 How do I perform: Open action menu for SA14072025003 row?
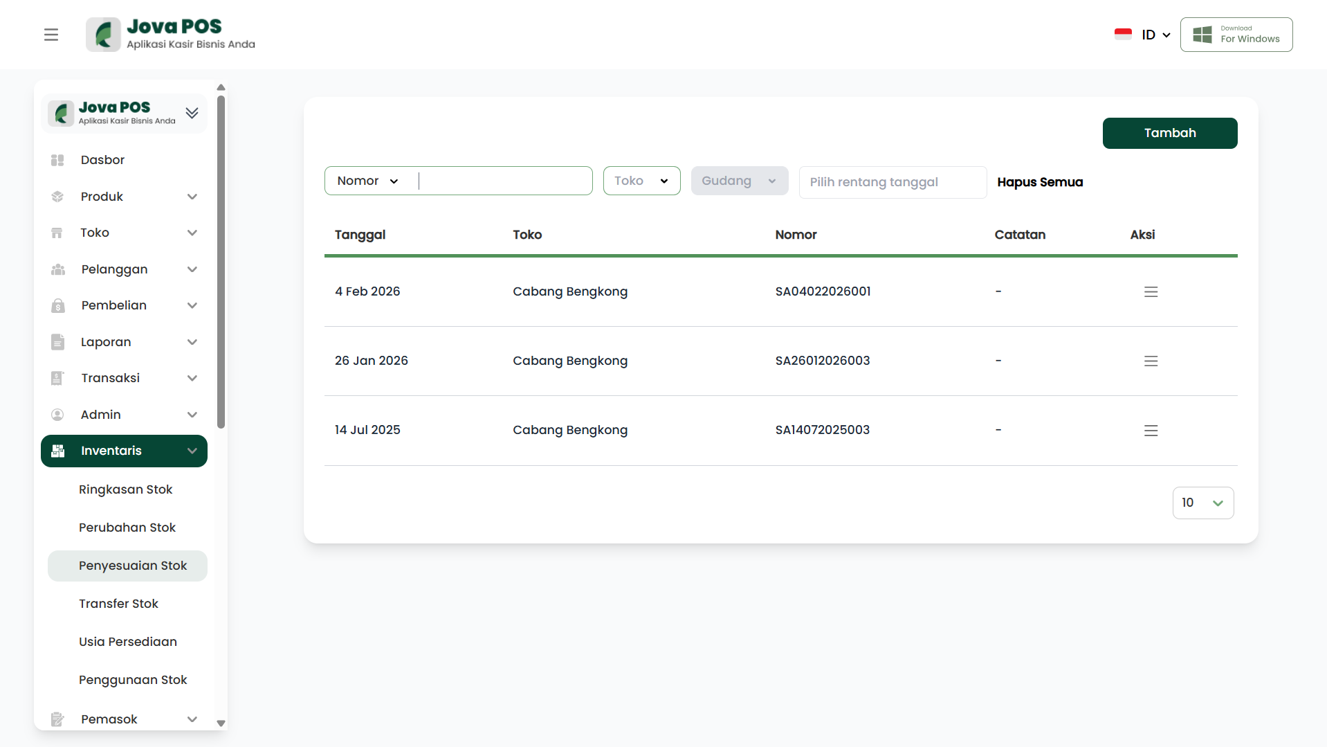[x=1151, y=431]
